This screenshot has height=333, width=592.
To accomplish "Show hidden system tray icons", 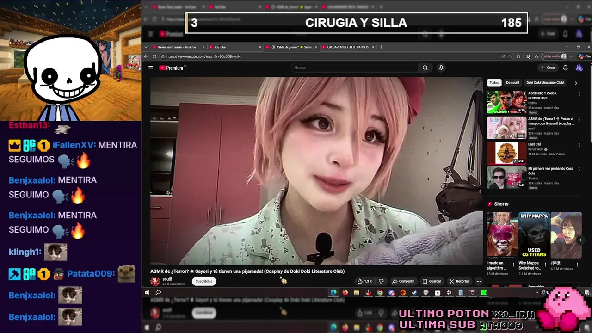I will coord(537,292).
